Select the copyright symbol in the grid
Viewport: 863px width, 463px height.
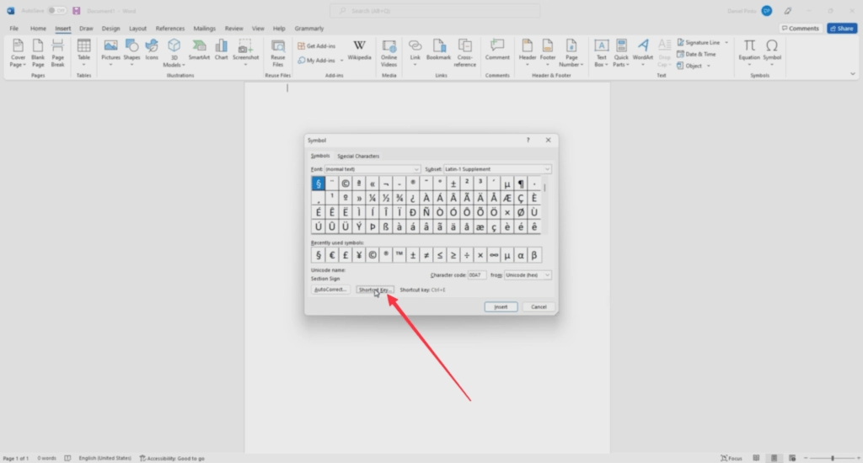pyautogui.click(x=345, y=184)
